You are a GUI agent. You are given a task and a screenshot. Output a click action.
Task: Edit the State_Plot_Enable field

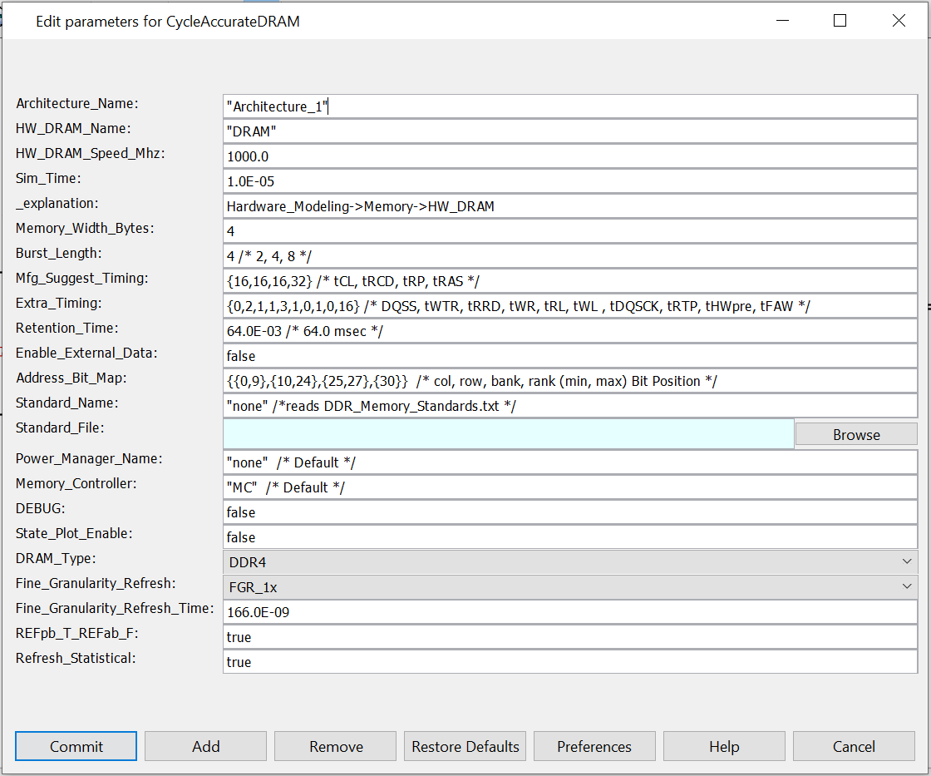(570, 537)
